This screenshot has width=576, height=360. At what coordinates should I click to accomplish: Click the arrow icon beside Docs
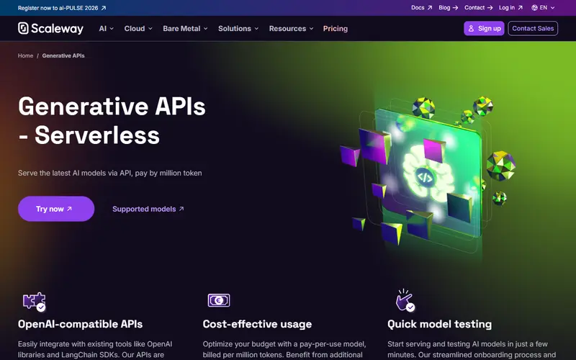tap(430, 8)
